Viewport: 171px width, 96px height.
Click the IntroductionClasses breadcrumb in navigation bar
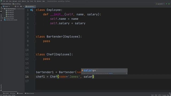6,4
